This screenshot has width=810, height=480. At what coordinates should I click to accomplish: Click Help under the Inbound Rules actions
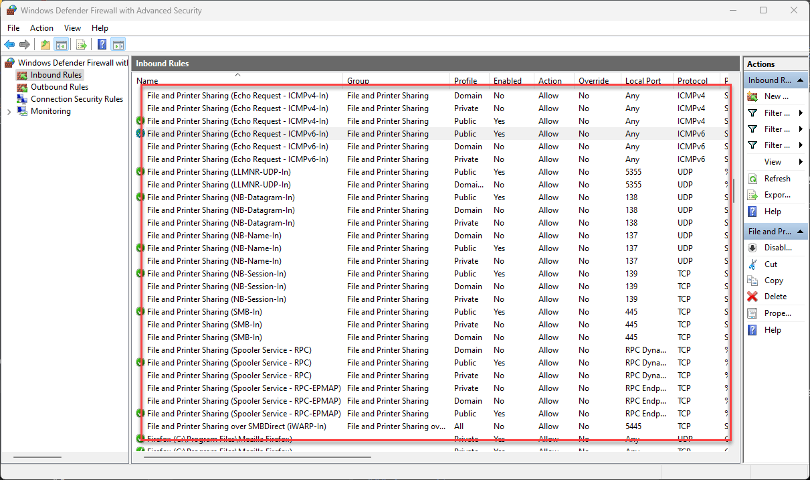point(773,212)
